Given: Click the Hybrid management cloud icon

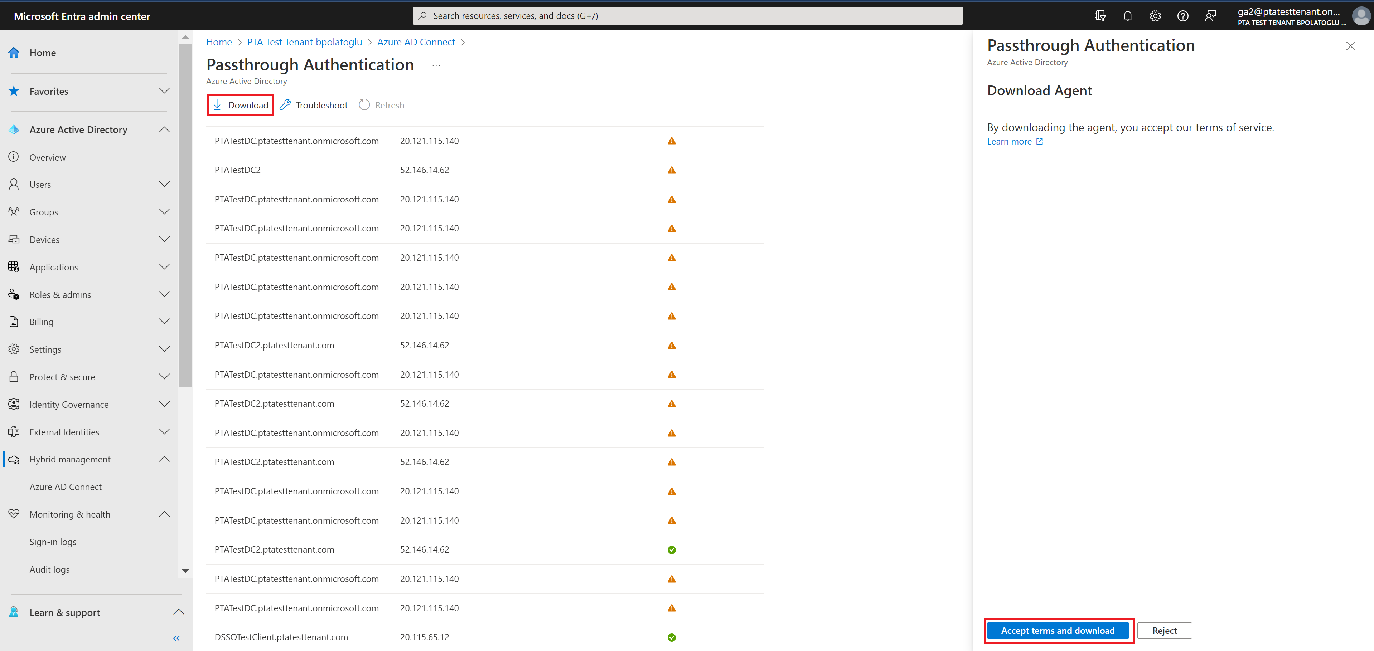Looking at the screenshot, I should pyautogui.click(x=14, y=459).
